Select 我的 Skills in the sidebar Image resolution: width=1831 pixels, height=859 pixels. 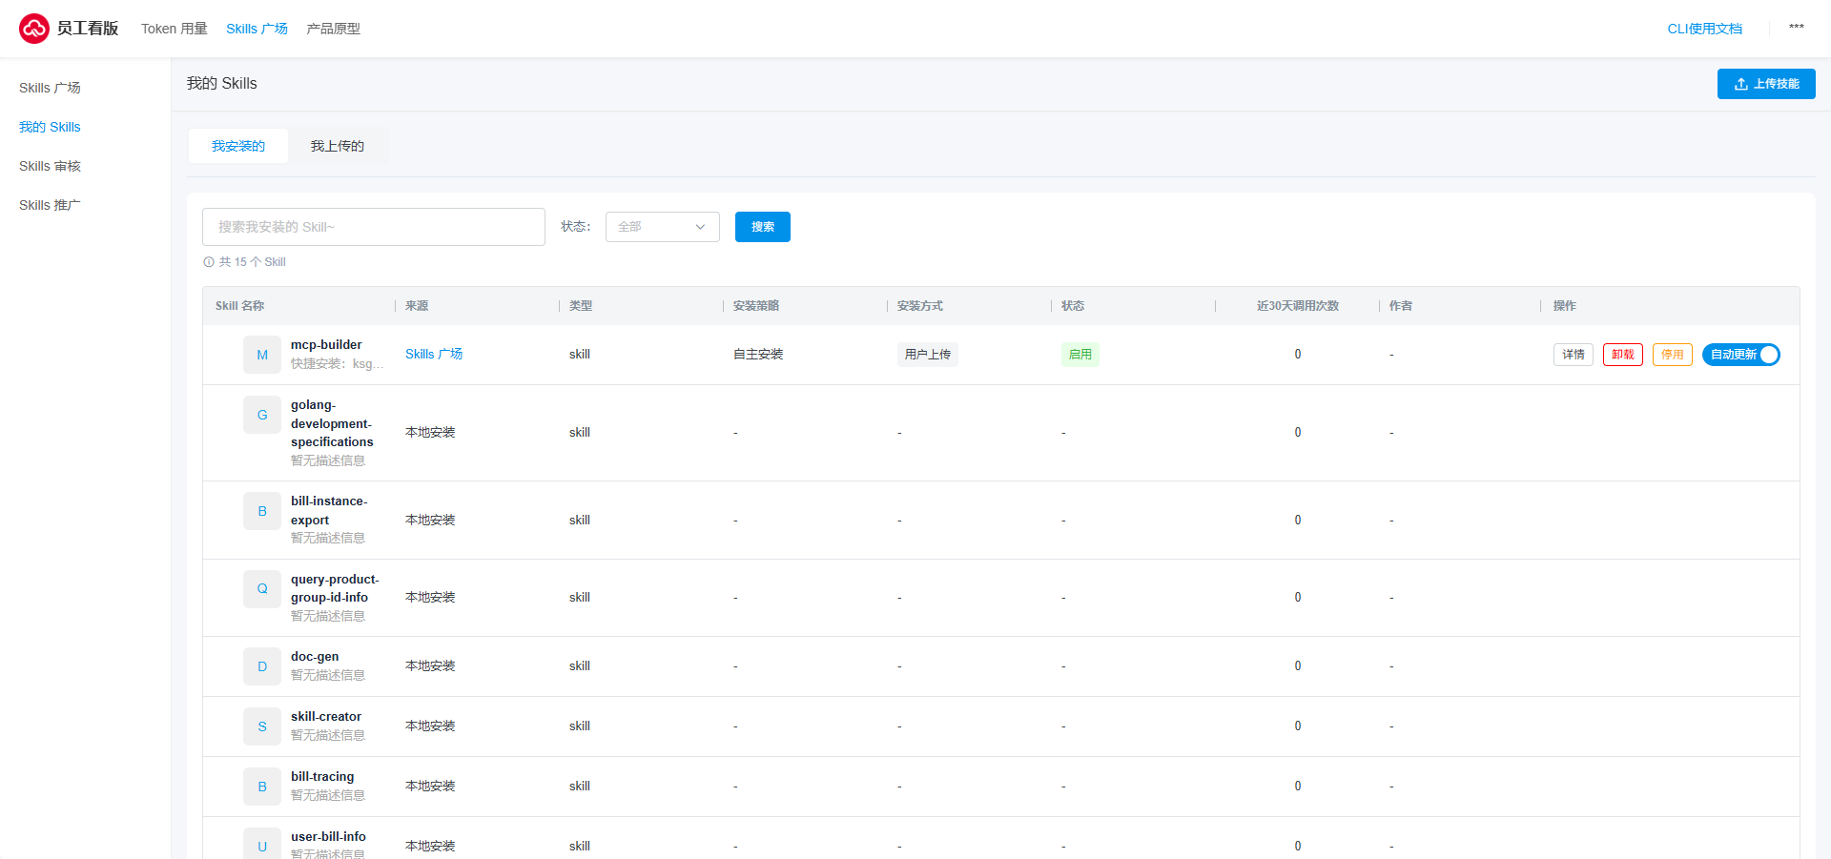coord(50,127)
